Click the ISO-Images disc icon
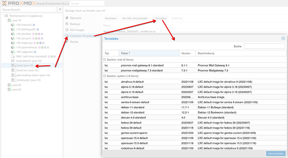This screenshot has width=288, height=158. (67, 30)
